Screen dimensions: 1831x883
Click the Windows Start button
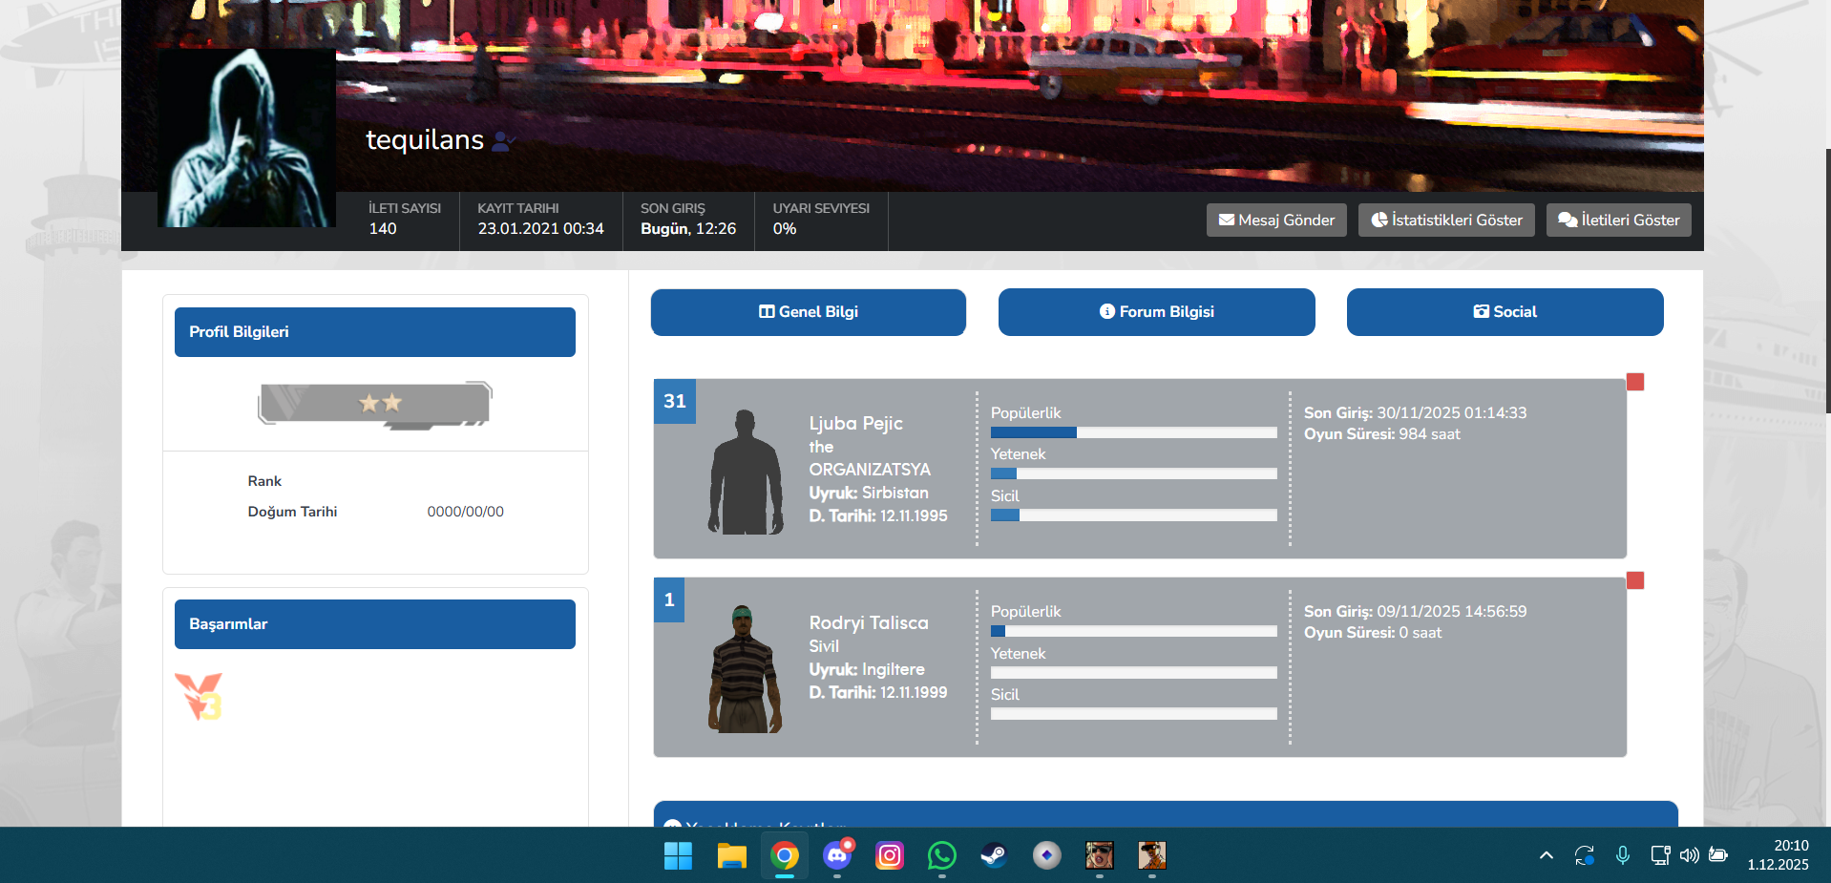(x=678, y=855)
